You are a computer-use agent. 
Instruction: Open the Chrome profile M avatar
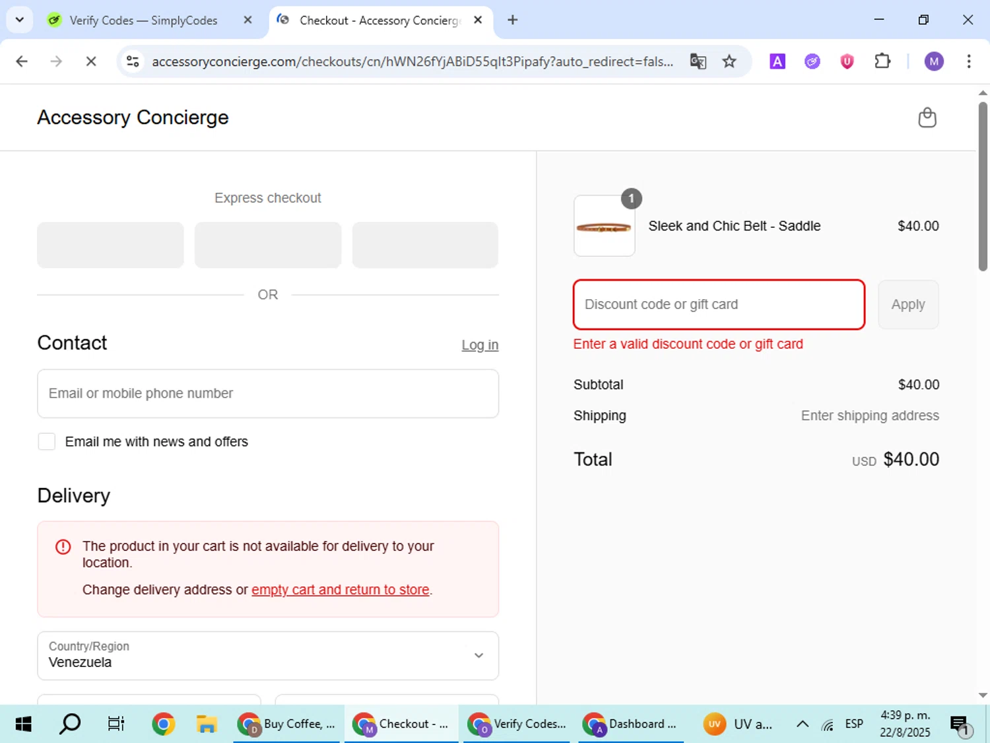coord(934,61)
